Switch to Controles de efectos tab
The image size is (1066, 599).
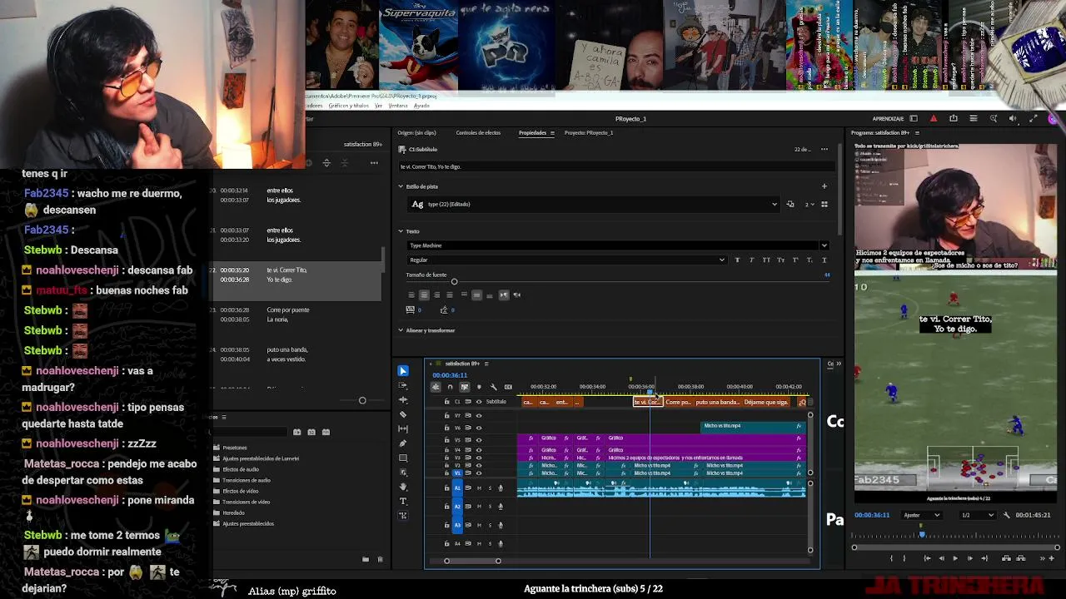[x=478, y=133]
